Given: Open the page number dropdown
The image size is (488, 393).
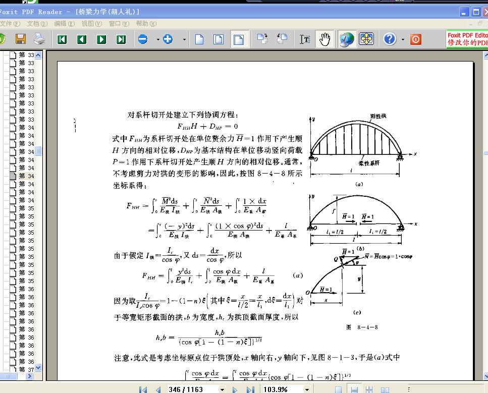Looking at the screenshot, I should coord(222,389).
